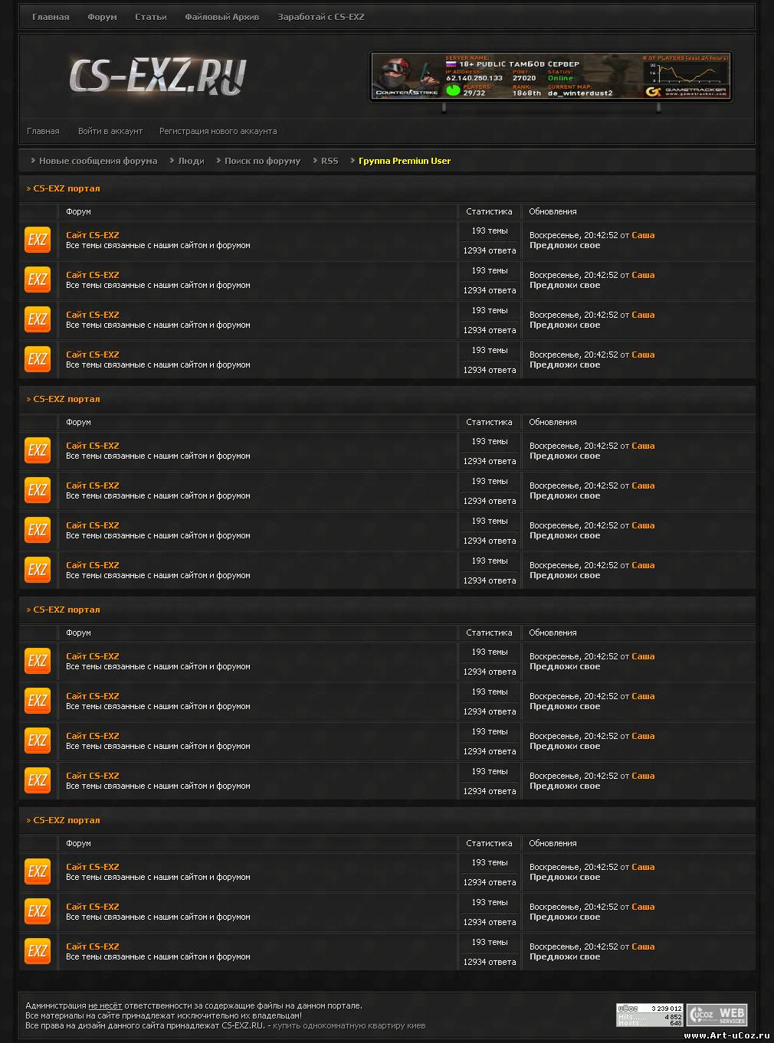This screenshot has width=774, height=1043.
Task: Open the RSS feed link
Action: coord(330,161)
